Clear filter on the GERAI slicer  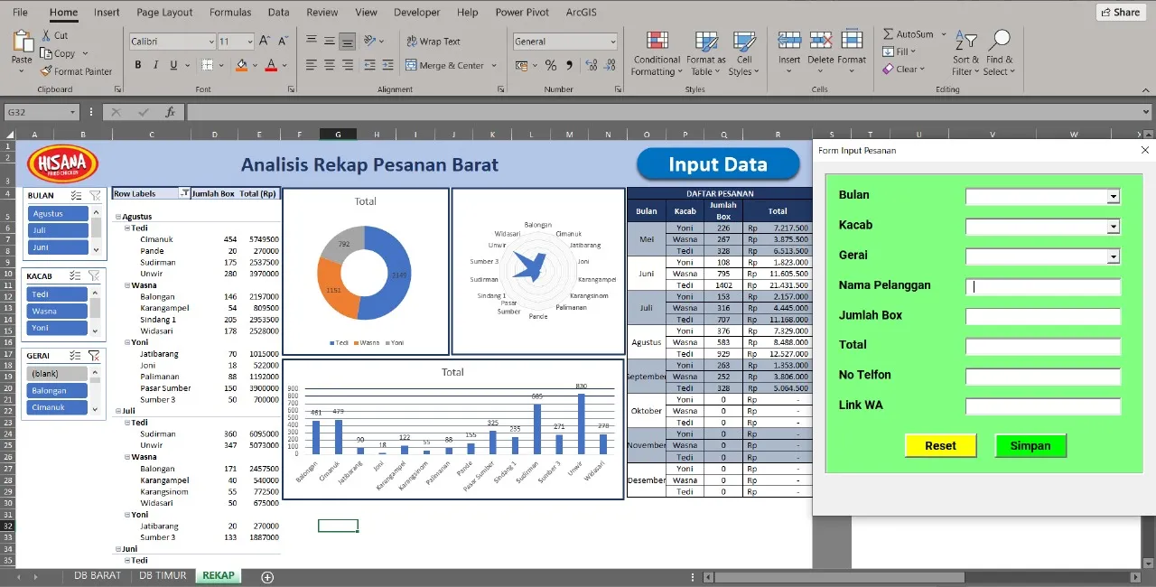pos(94,356)
